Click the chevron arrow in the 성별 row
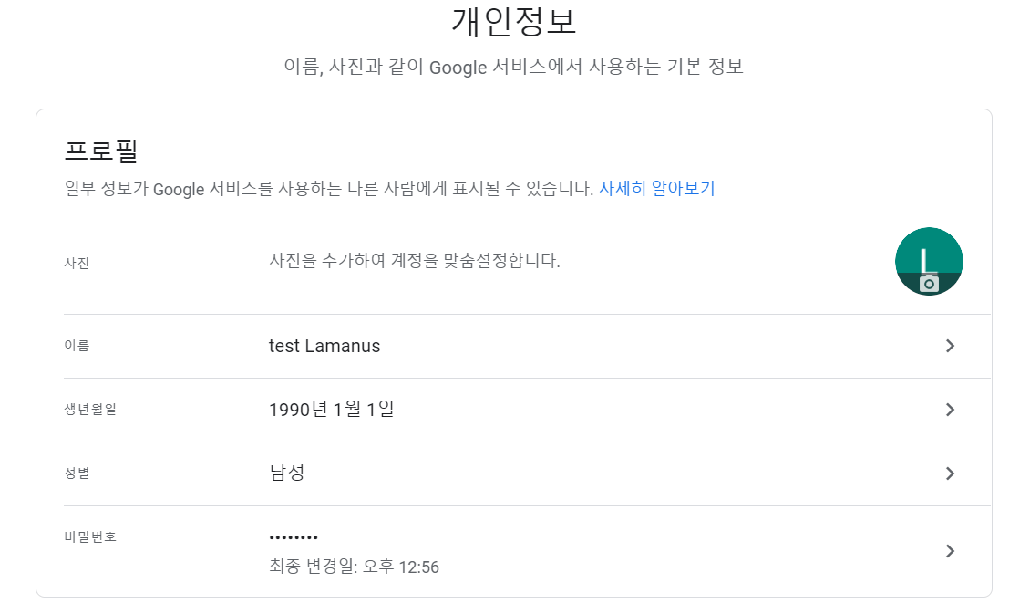The height and width of the screenshot is (614, 1030). click(x=950, y=474)
